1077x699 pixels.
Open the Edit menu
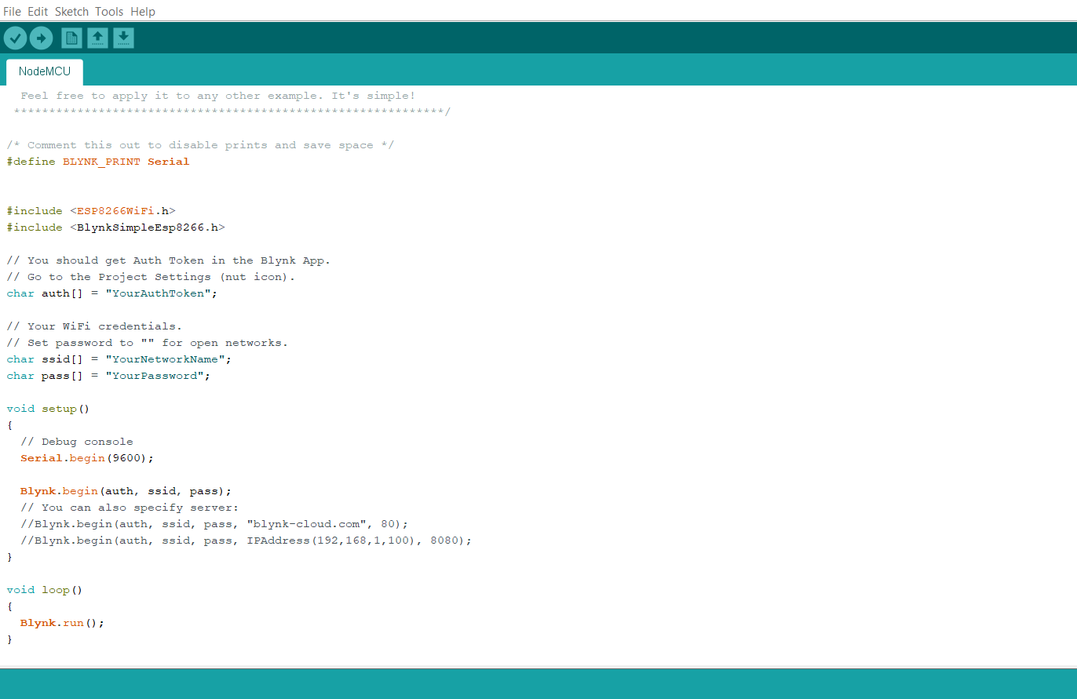point(38,12)
